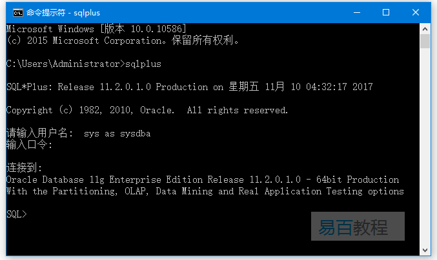Click the 'C:\Users\Administrator>sqlplus' command line
The height and width of the screenshot is (260, 437).
pos(83,64)
